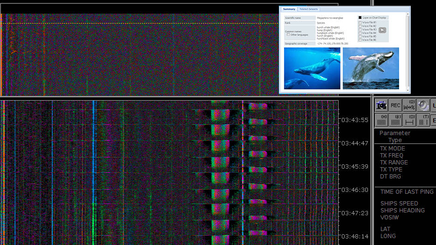This screenshot has width=436, height=245.
Task: Click the 03:43:55 time label
Action: point(355,120)
